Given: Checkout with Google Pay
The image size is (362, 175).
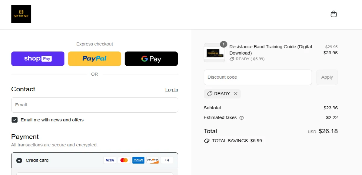Looking at the screenshot, I should pos(151,58).
